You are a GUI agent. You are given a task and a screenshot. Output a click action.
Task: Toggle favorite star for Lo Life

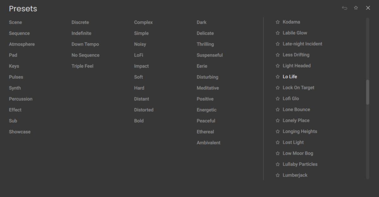coord(278,77)
